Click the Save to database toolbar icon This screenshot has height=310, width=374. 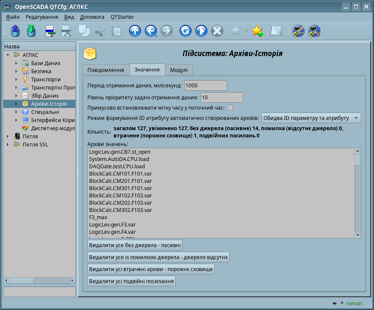pyautogui.click(x=31, y=31)
